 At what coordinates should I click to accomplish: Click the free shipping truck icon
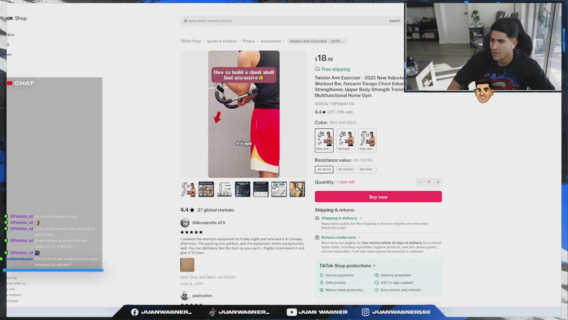coord(317,69)
